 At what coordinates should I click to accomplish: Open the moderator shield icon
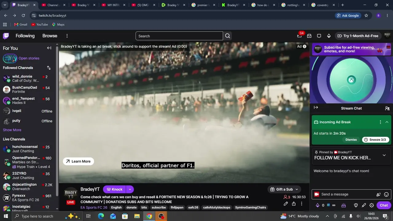[356, 205]
